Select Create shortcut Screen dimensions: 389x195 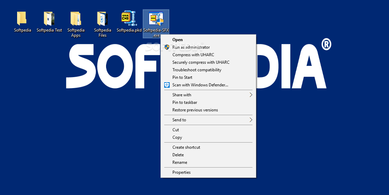[x=208, y=147]
